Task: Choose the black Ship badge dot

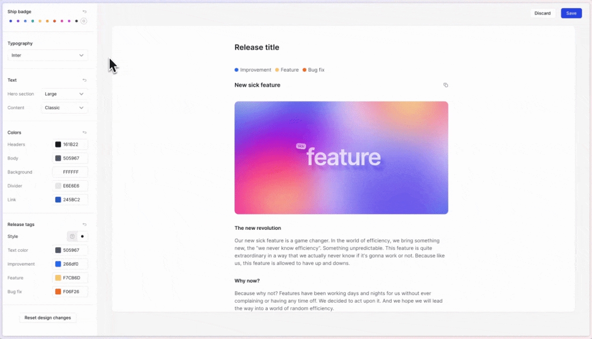Action: click(76, 21)
